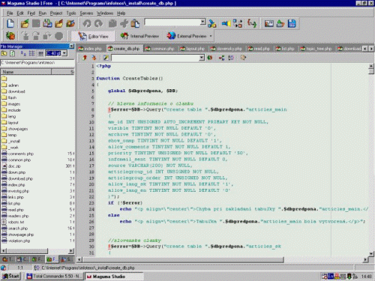Screen dimensions: 375x281
Task: Switch to Total Commander in the taskbar
Action: 54,276
